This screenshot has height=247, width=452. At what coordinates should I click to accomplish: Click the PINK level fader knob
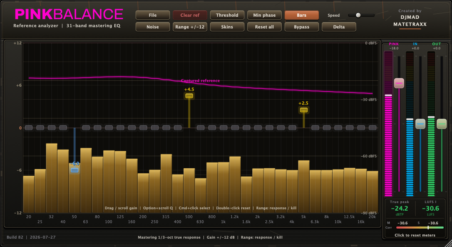point(399,83)
